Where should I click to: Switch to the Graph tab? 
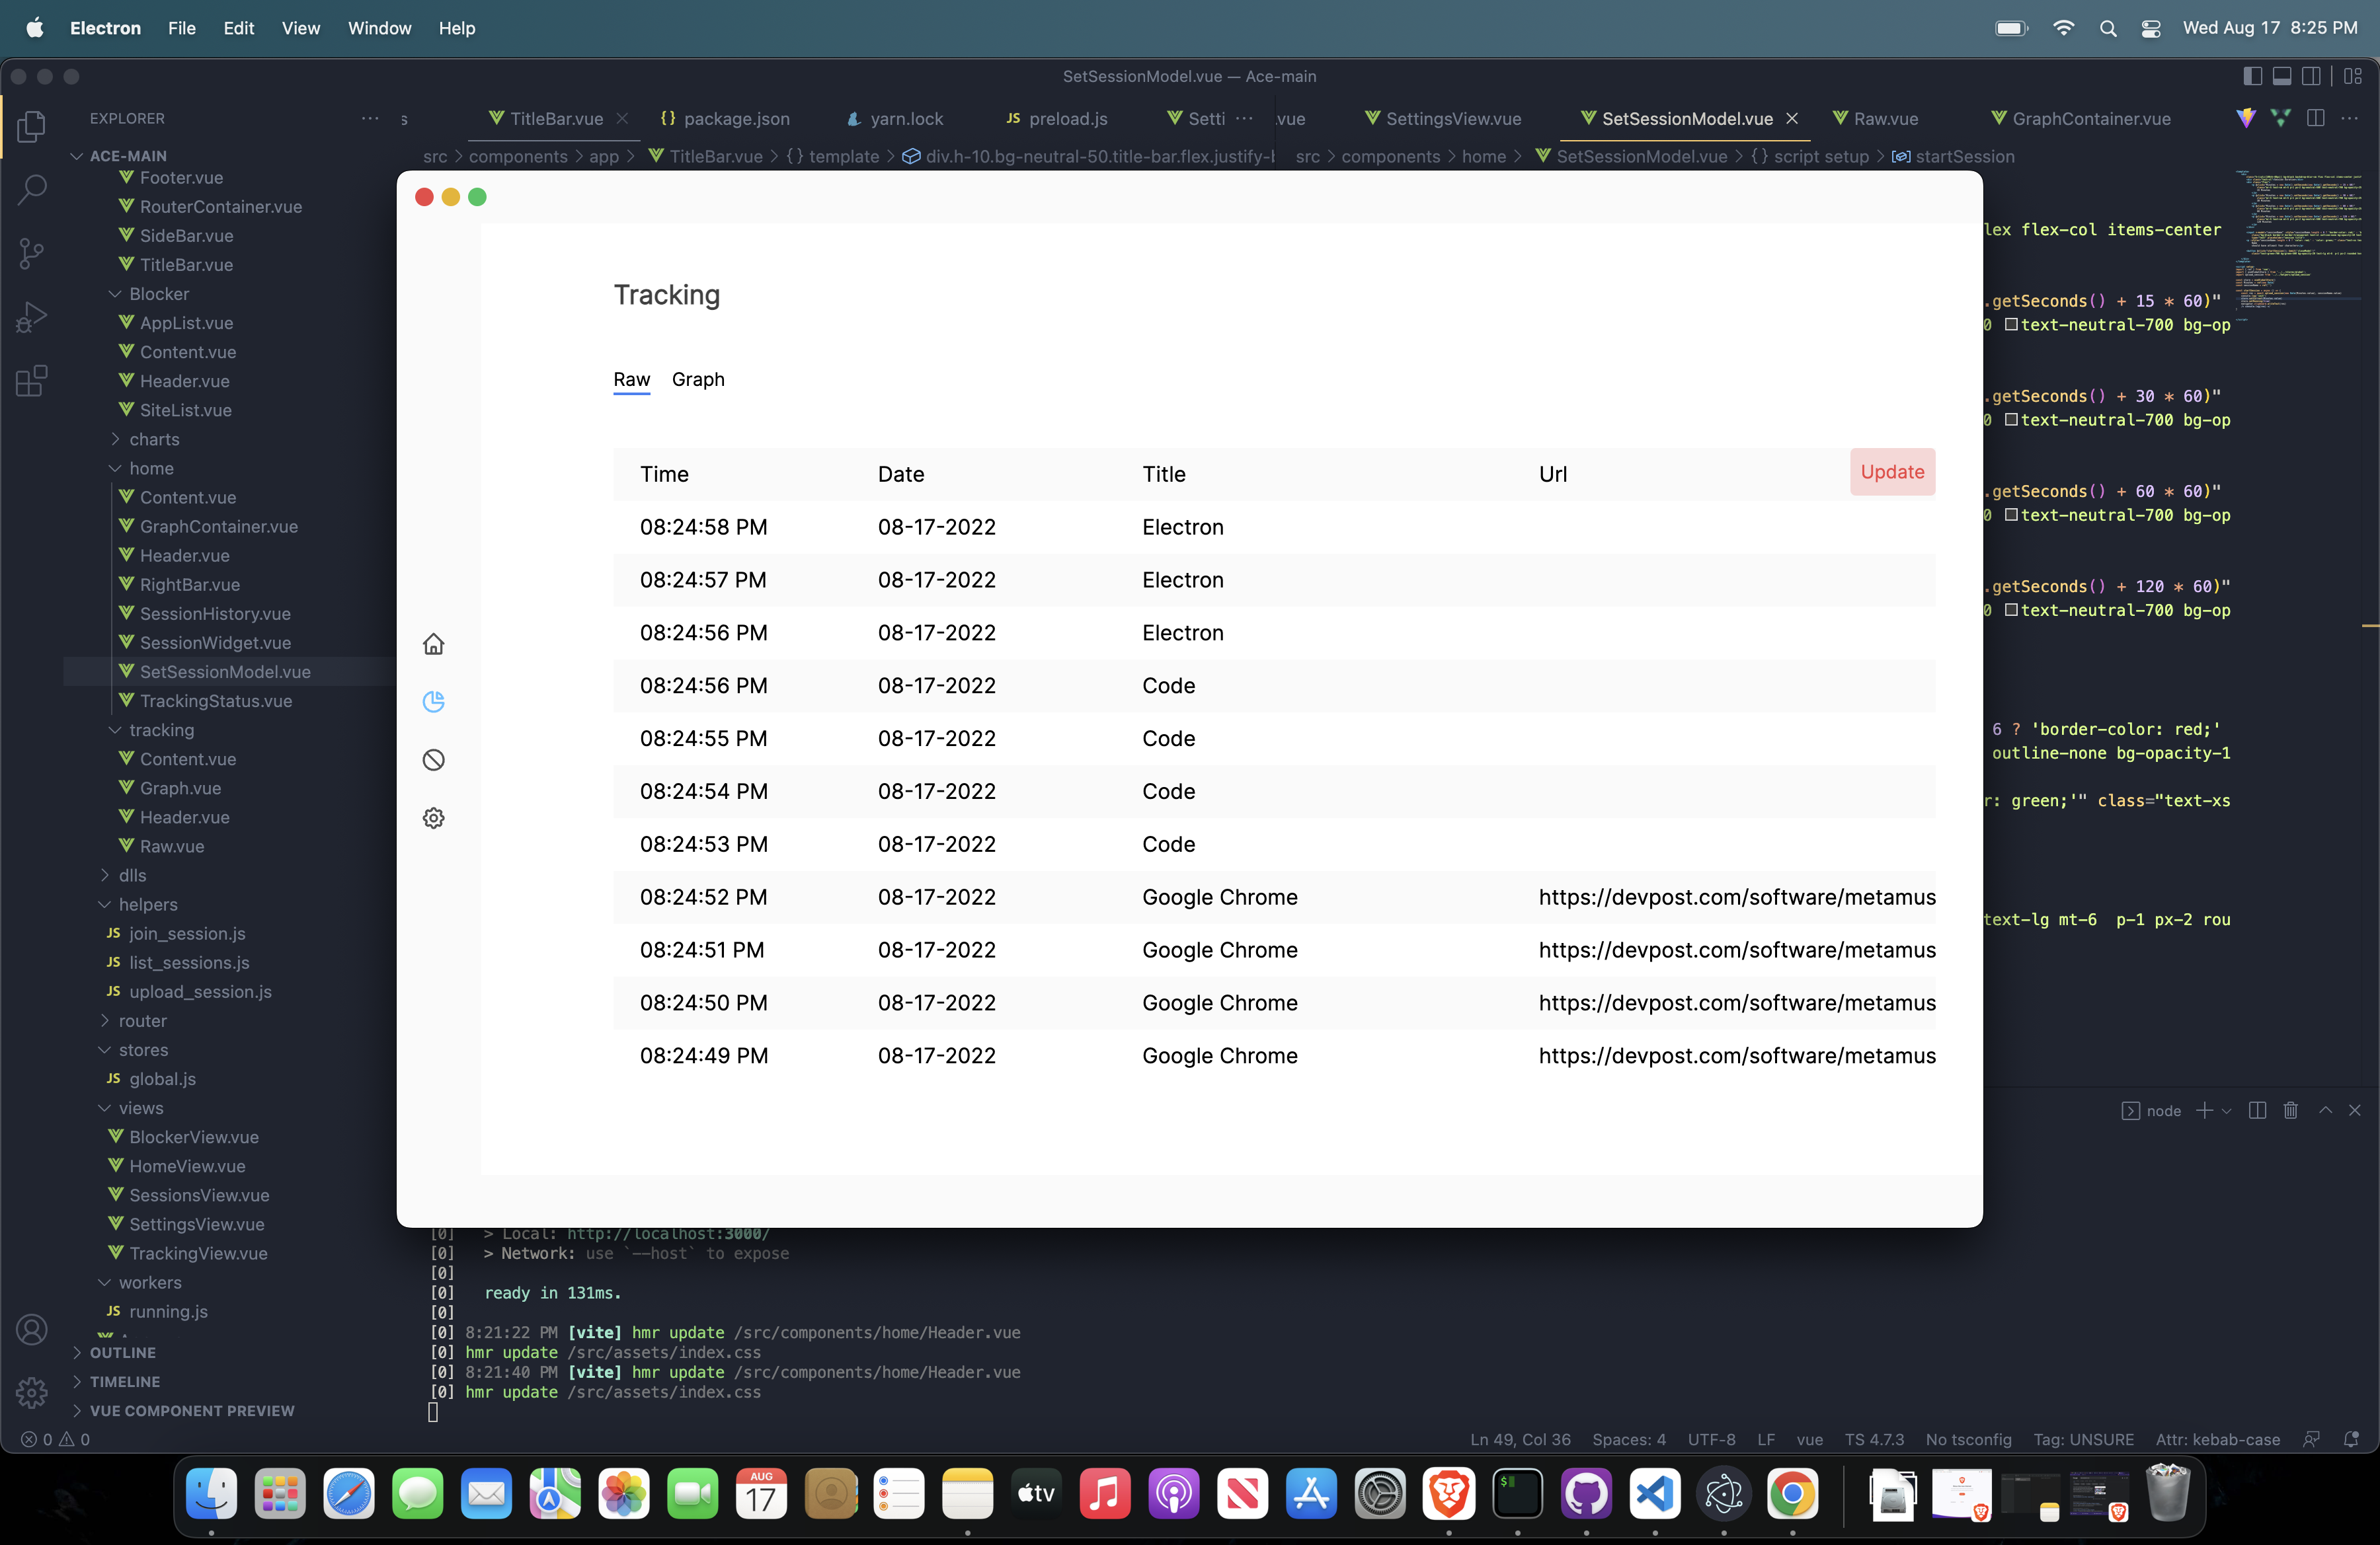point(697,379)
